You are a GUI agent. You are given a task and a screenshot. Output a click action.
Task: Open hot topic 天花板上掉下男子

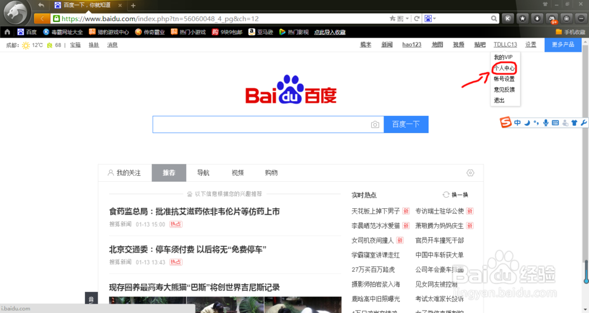tap(376, 211)
